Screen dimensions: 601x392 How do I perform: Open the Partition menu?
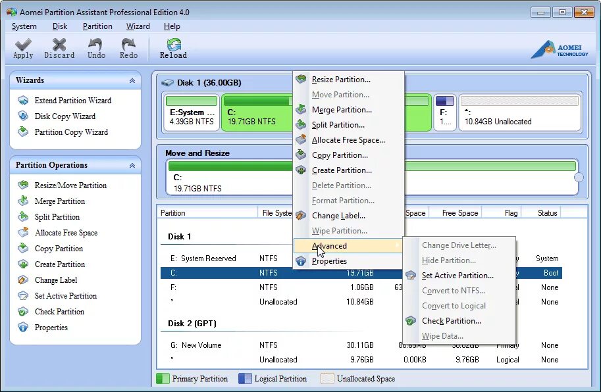pos(97,26)
